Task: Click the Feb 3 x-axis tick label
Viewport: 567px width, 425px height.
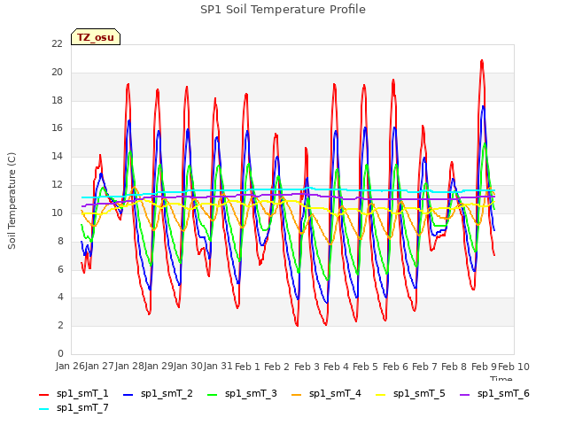Action: pos(307,367)
